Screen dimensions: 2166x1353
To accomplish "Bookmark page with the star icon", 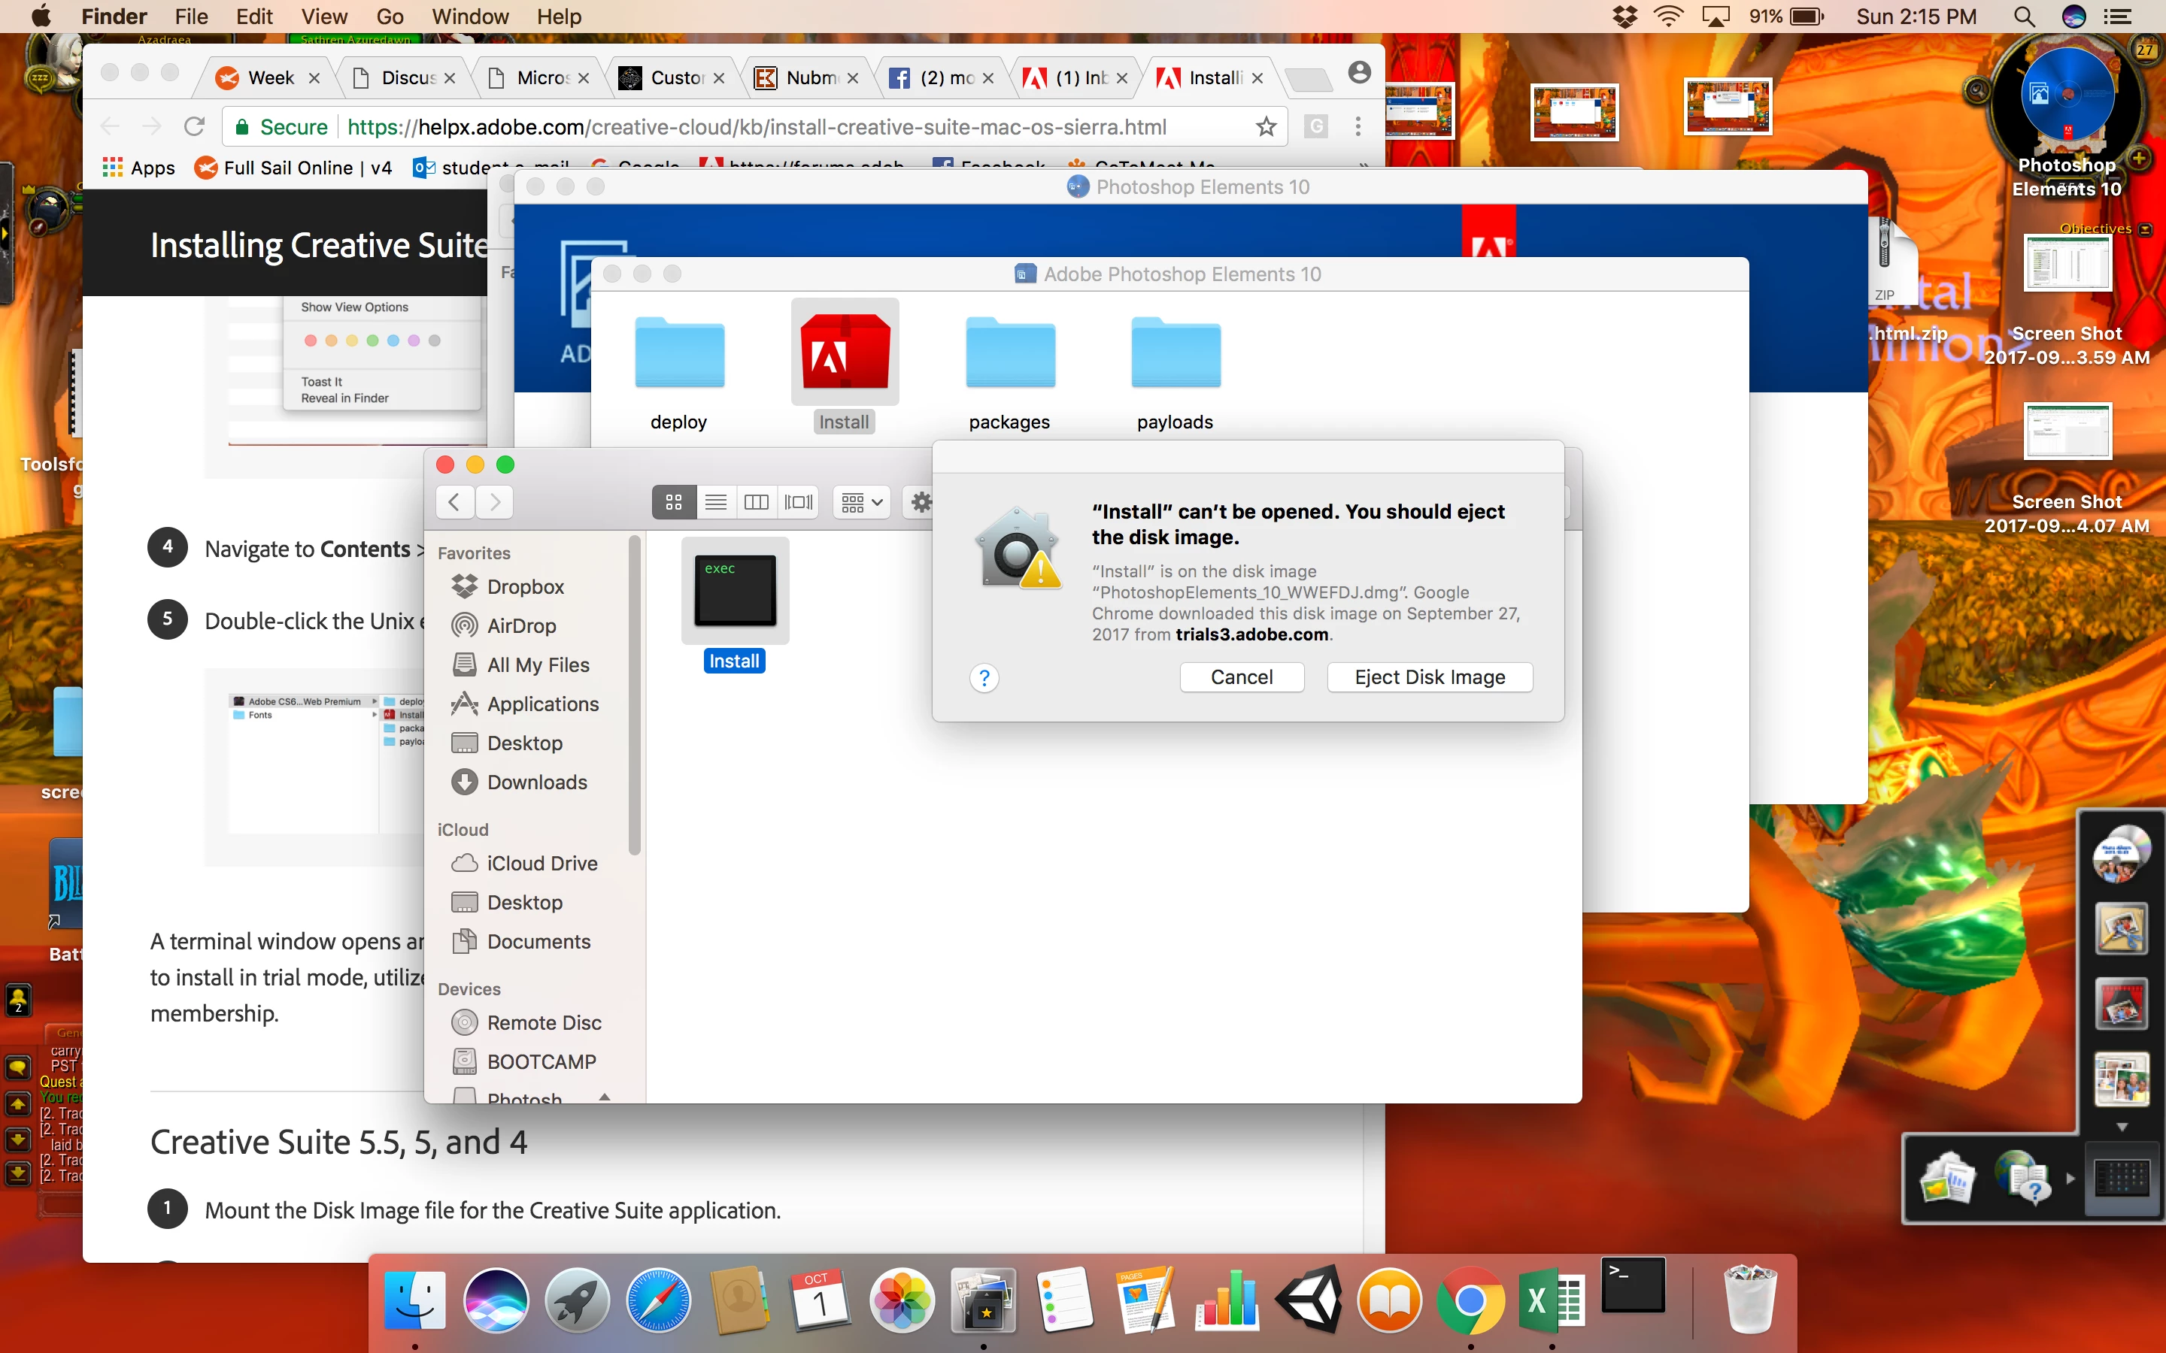I will pyautogui.click(x=1266, y=127).
